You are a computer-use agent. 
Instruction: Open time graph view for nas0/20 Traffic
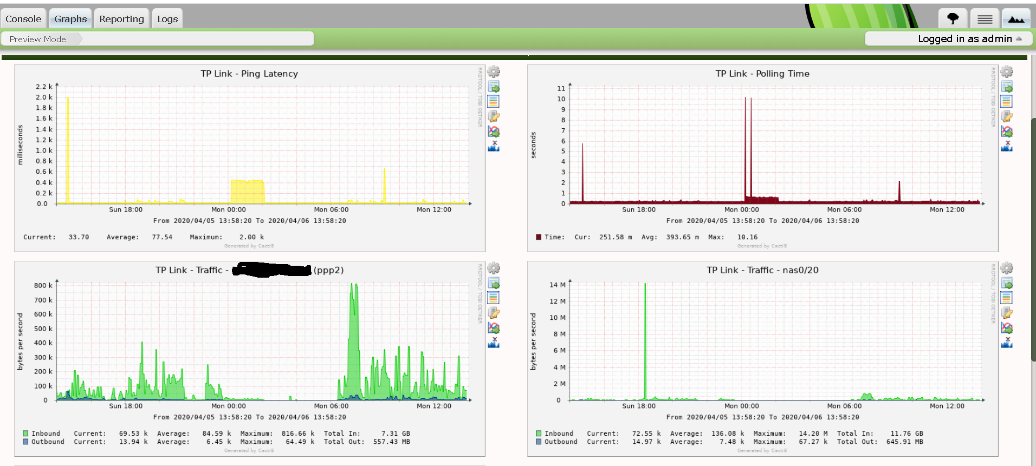[x=1007, y=298]
